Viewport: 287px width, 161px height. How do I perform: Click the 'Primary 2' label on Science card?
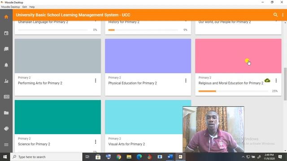pyautogui.click(x=24, y=139)
